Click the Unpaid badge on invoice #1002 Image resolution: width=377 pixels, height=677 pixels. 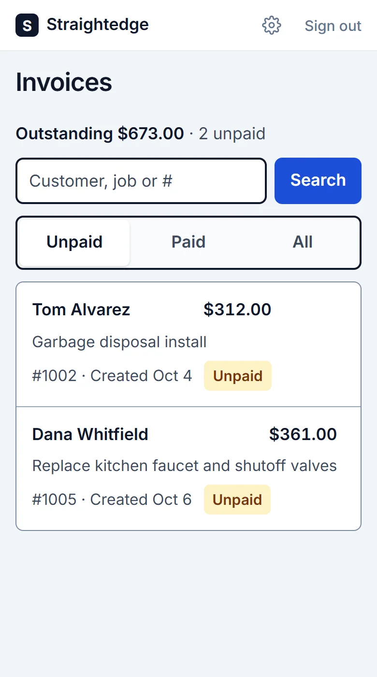pos(238,376)
